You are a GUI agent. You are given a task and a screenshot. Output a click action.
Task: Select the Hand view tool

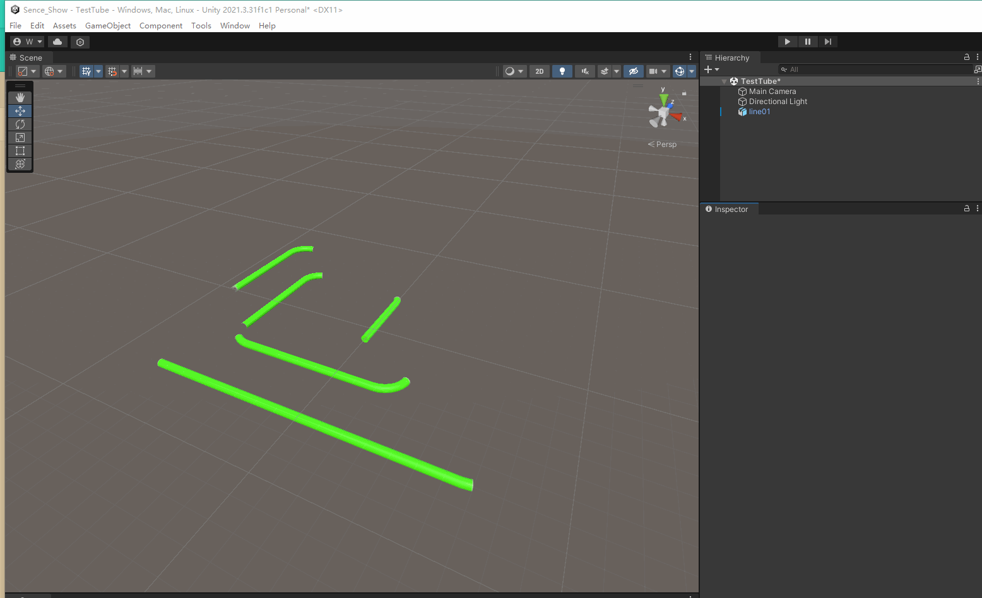[20, 98]
